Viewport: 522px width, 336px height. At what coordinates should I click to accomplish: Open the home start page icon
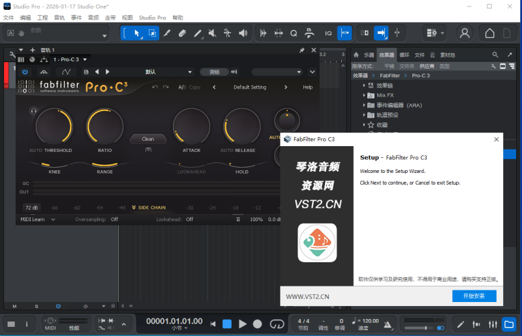pos(489,33)
